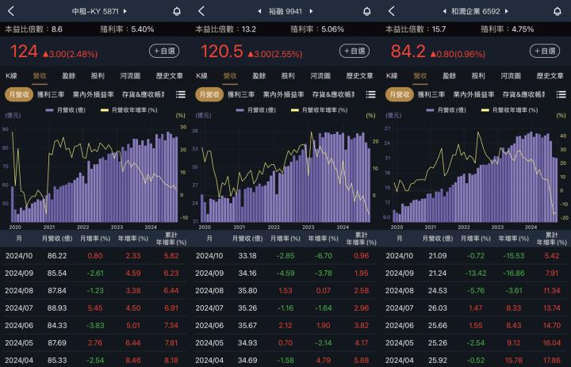Click 月營收 purple legend swatch in 中租-KY chart
Screen dimensions: 571x367
click(50, 109)
